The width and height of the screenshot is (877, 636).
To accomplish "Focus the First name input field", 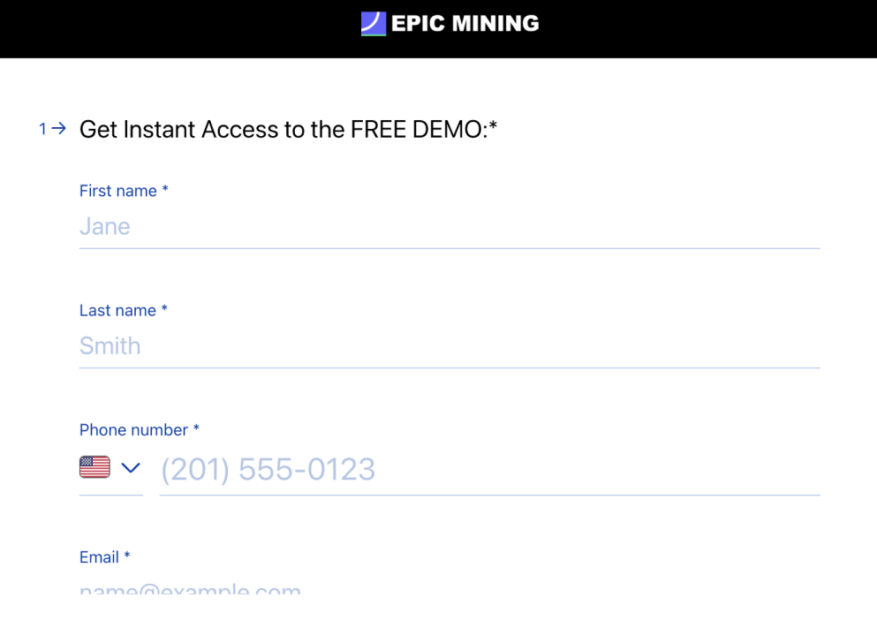I will coord(449,227).
